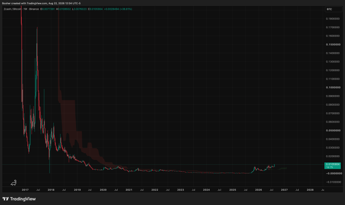This screenshot has height=205, width=345.
Task: Click the change value +0.0028494
Action: [111, 9]
